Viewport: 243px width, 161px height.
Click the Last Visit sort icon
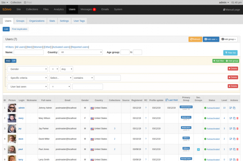tap(167, 100)
